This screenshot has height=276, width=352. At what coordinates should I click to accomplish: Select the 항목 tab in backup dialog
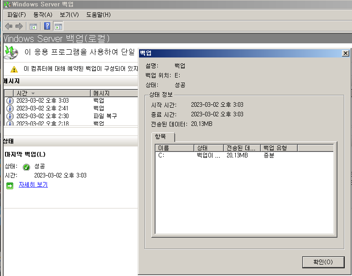click(163, 137)
